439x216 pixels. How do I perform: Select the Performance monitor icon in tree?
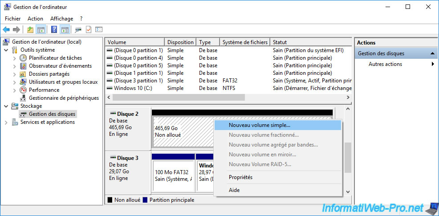[23, 90]
